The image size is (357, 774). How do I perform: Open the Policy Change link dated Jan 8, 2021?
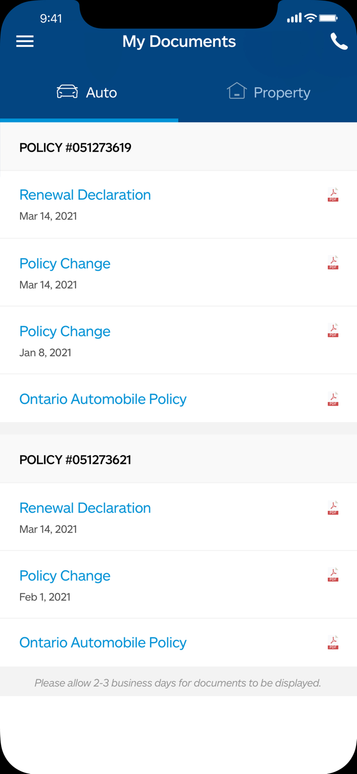point(65,331)
